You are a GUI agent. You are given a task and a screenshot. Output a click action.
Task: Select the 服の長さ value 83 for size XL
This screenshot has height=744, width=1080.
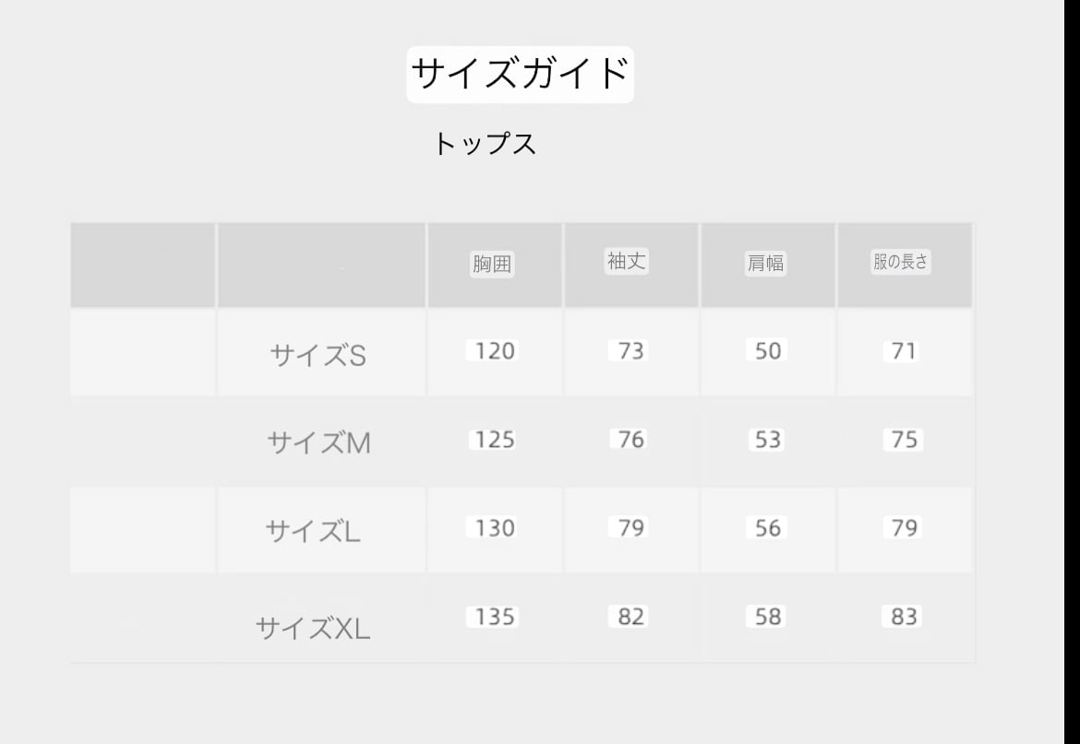tap(904, 617)
